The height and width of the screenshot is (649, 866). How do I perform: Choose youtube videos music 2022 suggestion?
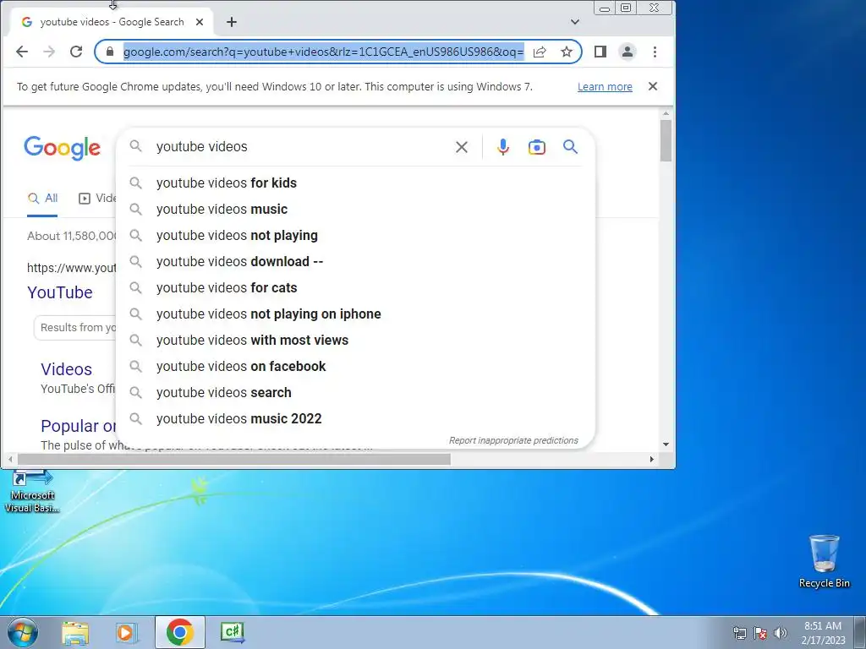tap(356, 419)
